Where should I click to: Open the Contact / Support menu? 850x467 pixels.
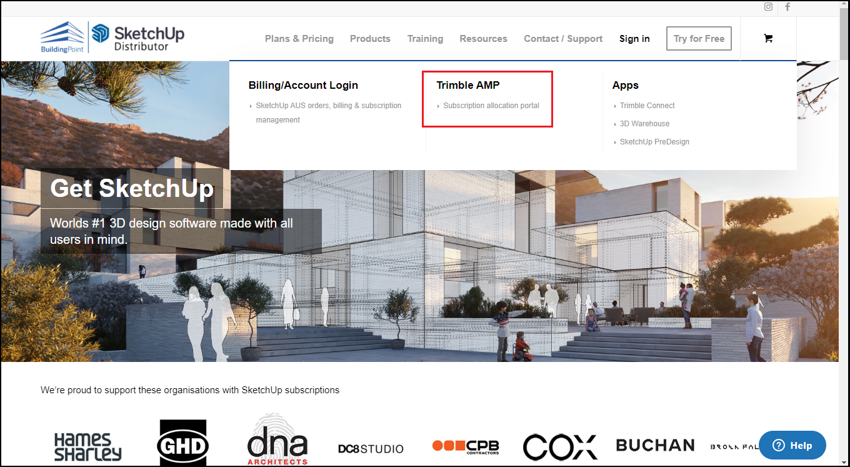[x=563, y=38]
